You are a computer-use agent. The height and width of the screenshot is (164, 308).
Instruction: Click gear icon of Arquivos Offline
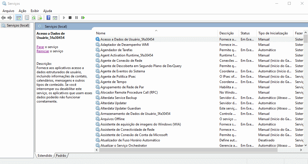[98, 119]
